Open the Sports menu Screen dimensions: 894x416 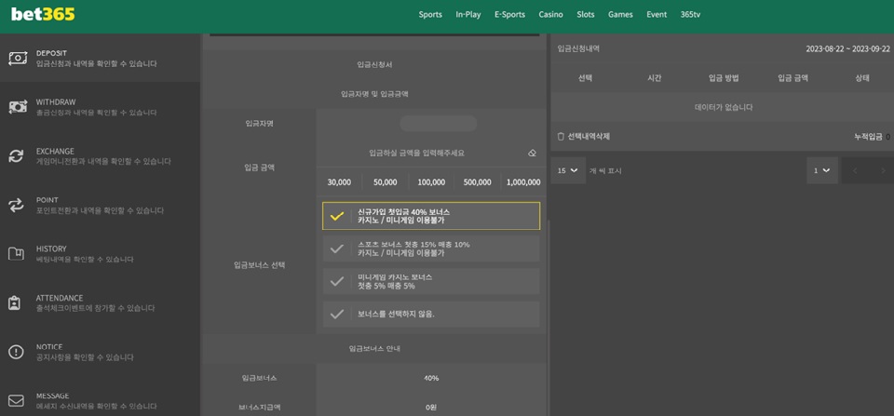(x=430, y=15)
